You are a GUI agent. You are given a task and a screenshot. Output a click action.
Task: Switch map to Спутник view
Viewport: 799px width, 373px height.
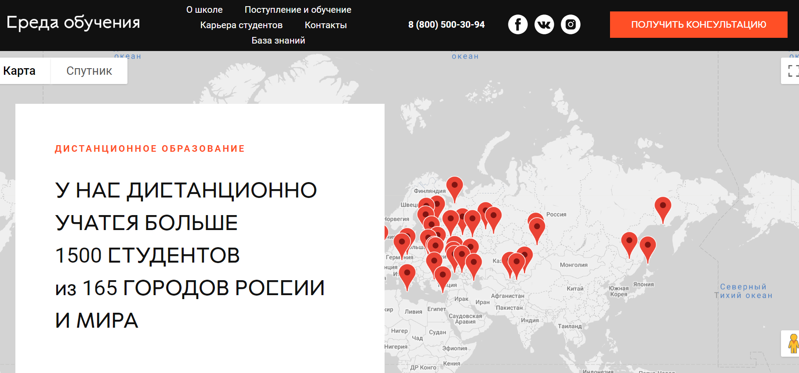pos(89,71)
